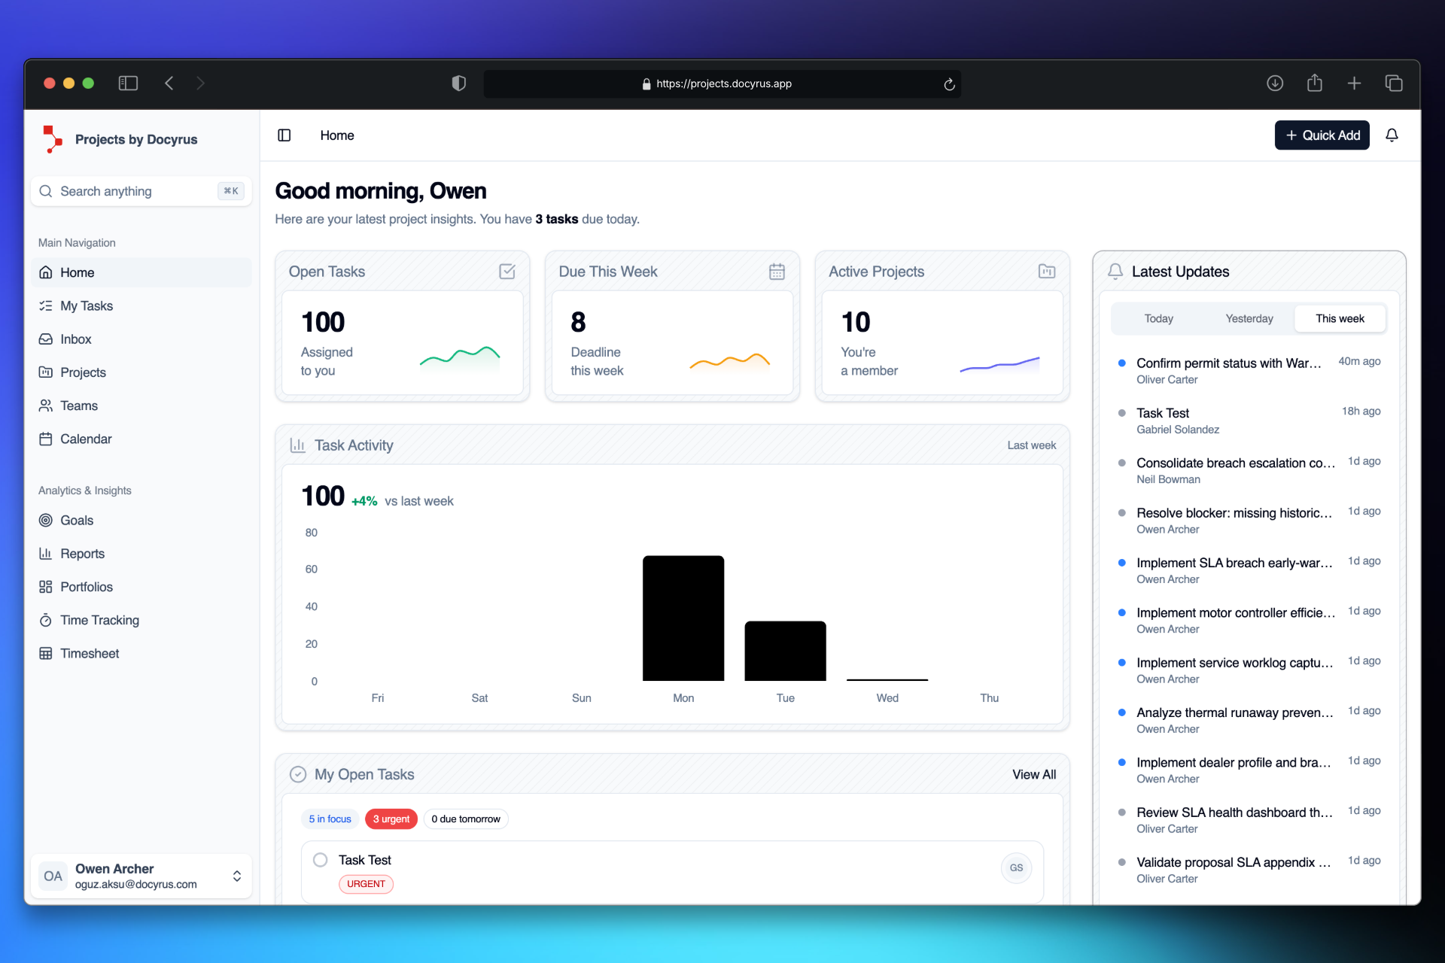Expand the 0 due tomorrow filter
Viewport: 1445px width, 963px height.
click(x=465, y=819)
